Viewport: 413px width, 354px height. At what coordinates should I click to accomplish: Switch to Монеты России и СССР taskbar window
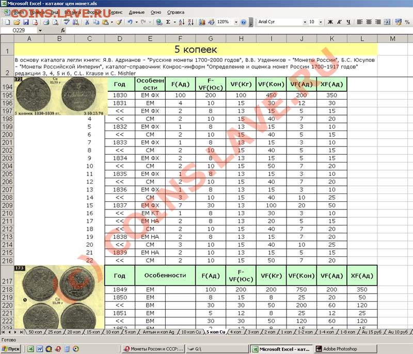153,349
